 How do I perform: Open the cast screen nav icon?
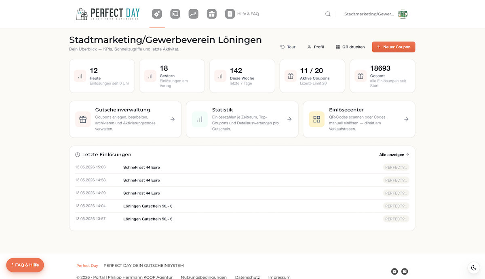[175, 14]
